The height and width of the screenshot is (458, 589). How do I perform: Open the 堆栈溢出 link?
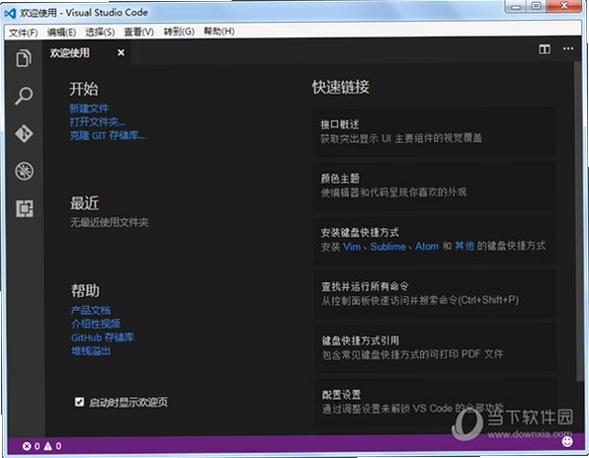point(91,350)
